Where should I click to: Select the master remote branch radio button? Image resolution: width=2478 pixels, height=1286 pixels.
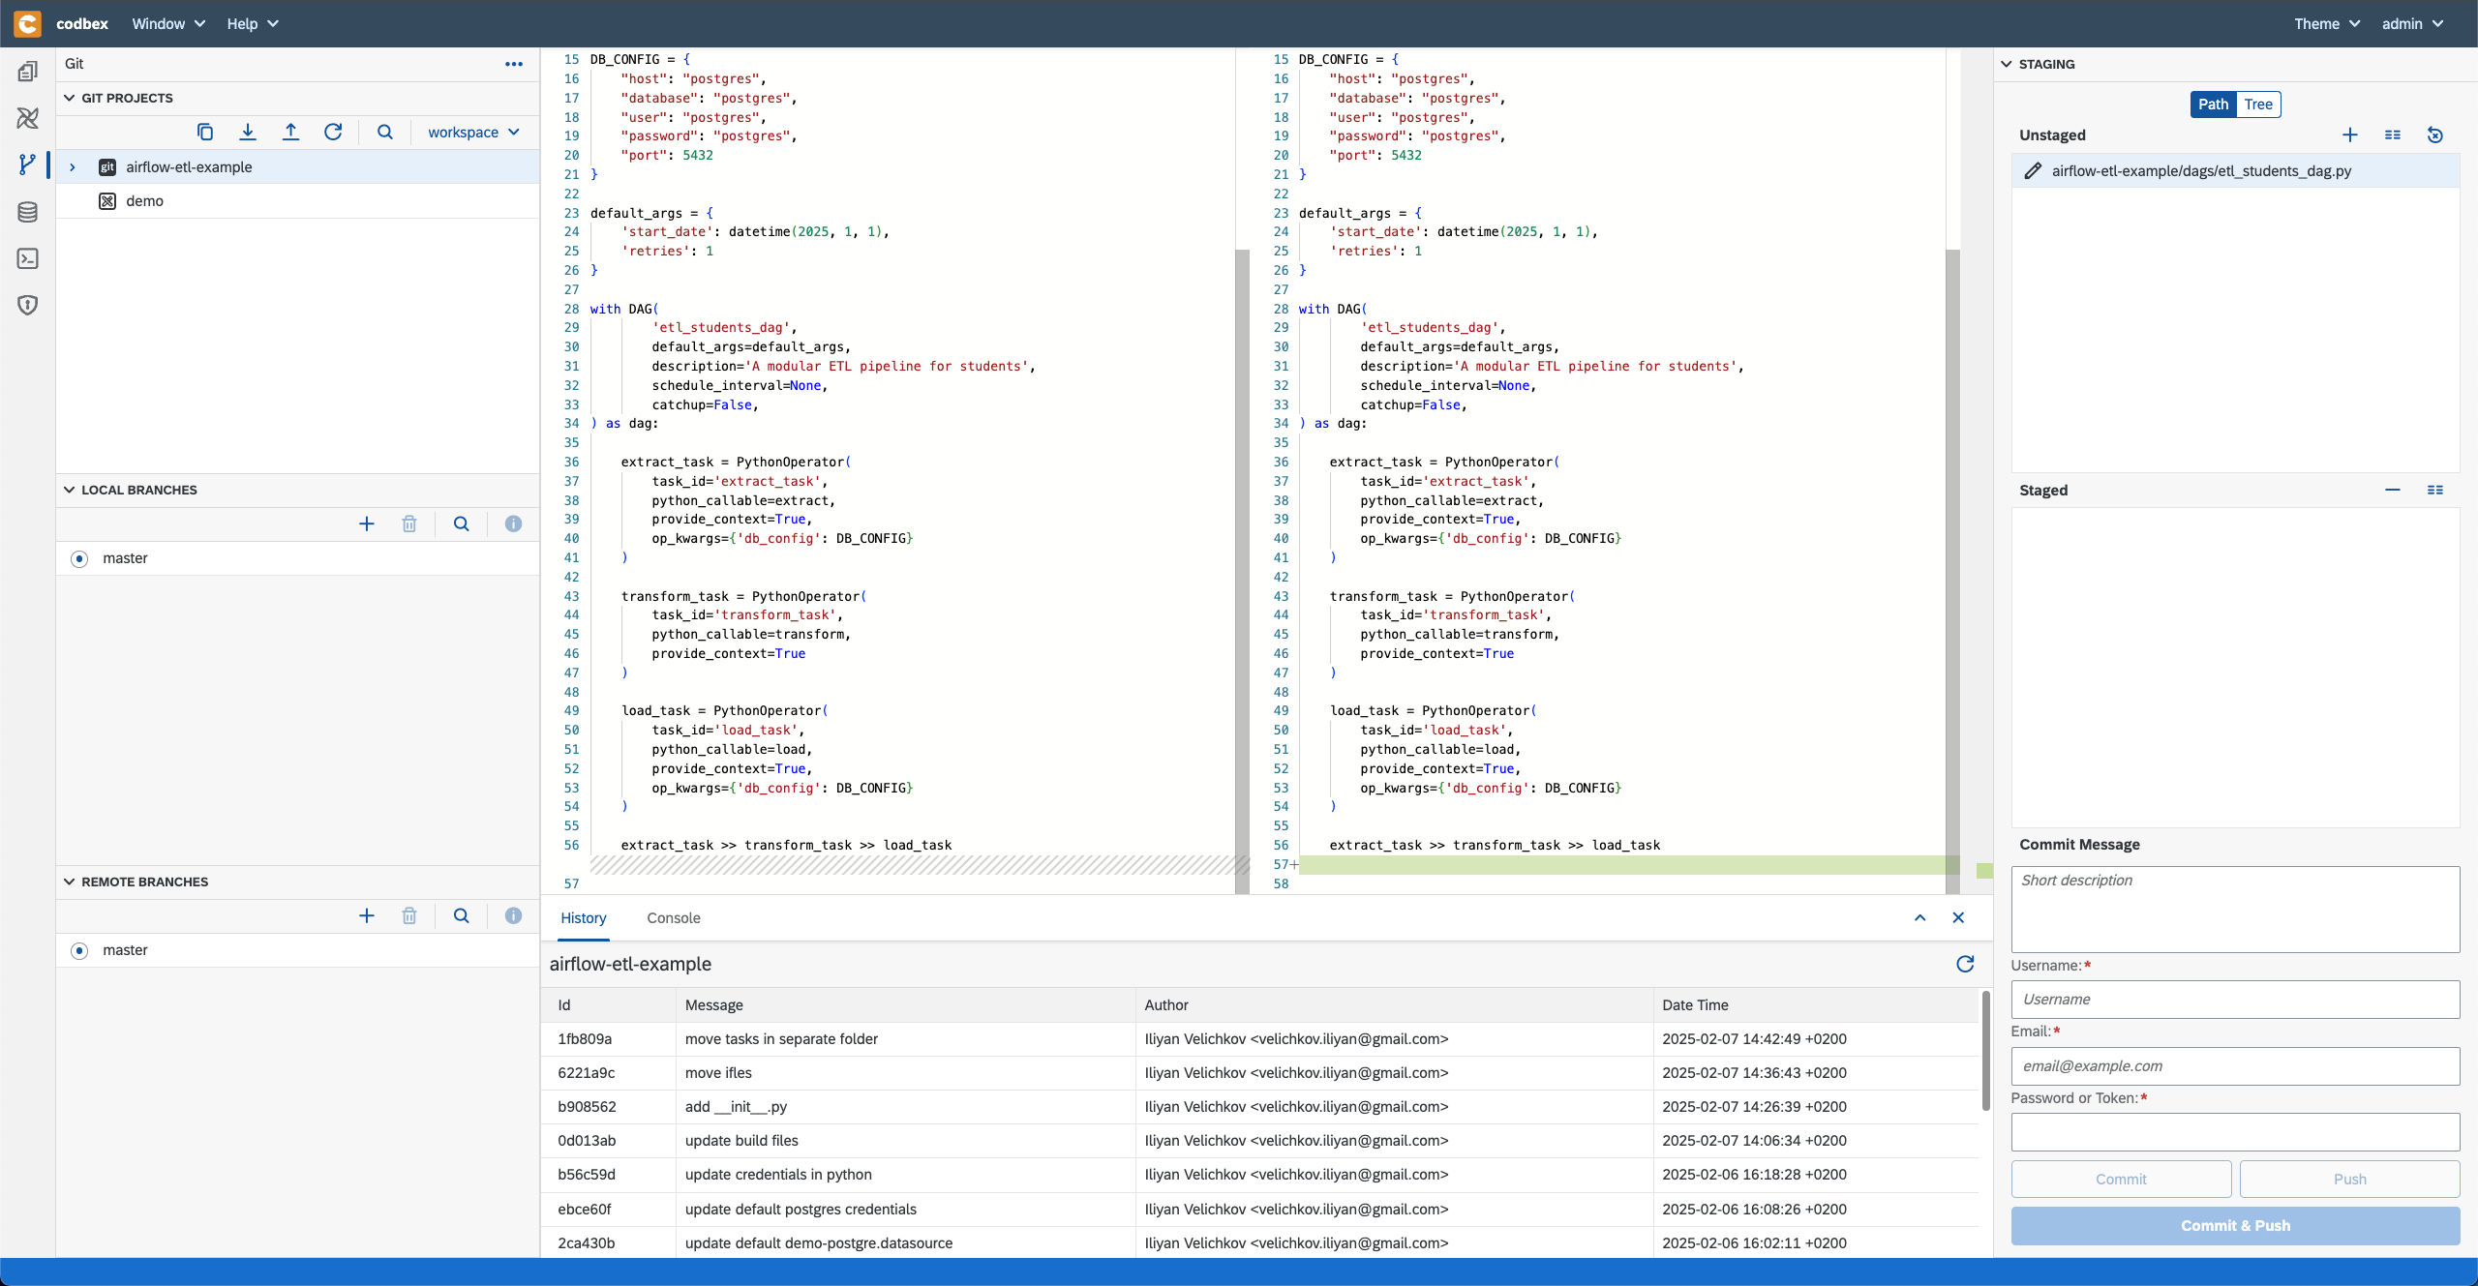[80, 951]
